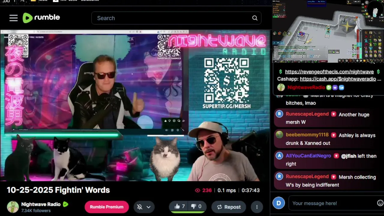
Task: Click the Rumble logo
Action: [41, 18]
